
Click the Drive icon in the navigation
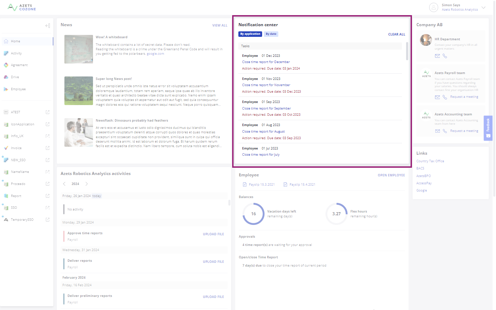(6, 77)
